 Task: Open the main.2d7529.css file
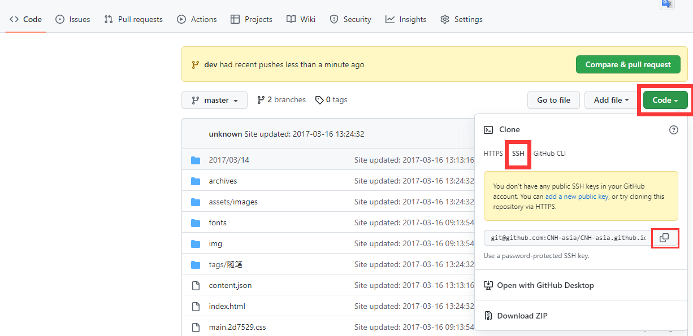pyautogui.click(x=237, y=327)
